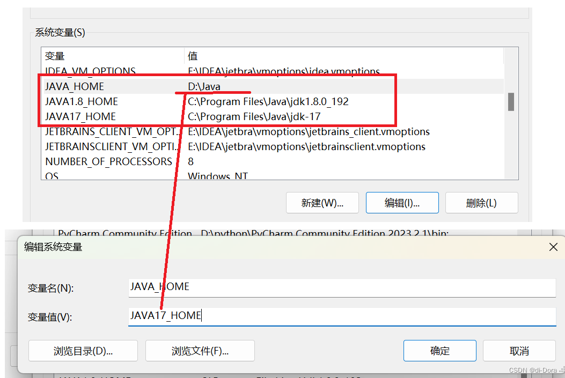Screen dimensions: 565x378
Task: Click 浏览目录(D)... button
Action: (x=83, y=351)
